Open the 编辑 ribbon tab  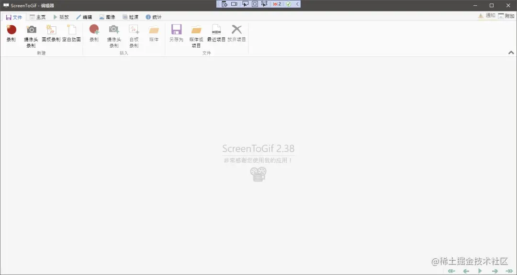(84, 17)
